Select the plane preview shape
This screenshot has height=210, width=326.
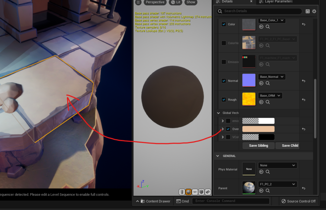[x=194, y=192]
